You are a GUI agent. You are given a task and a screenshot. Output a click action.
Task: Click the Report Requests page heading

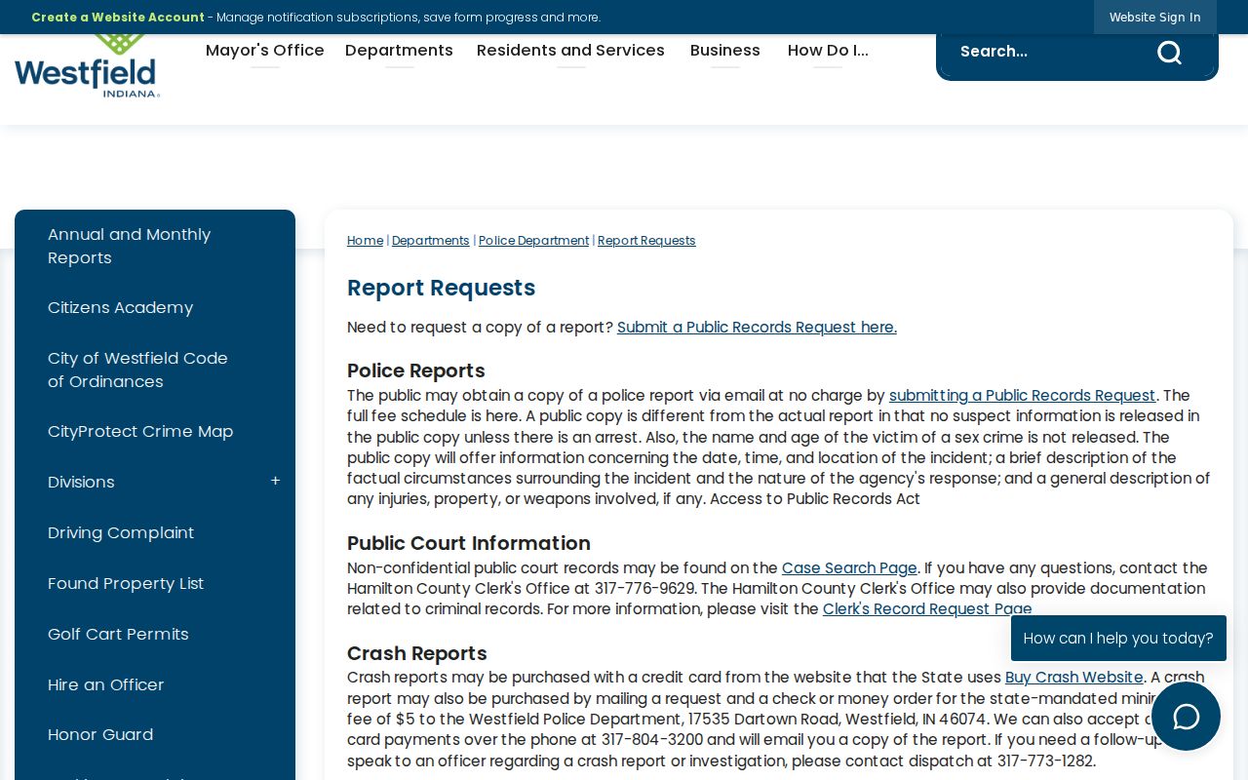pos(442,289)
